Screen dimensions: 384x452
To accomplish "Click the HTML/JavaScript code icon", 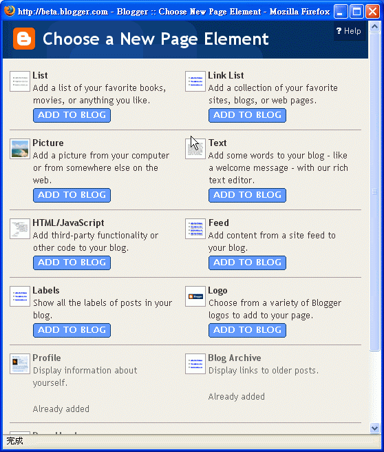I will tap(20, 229).
